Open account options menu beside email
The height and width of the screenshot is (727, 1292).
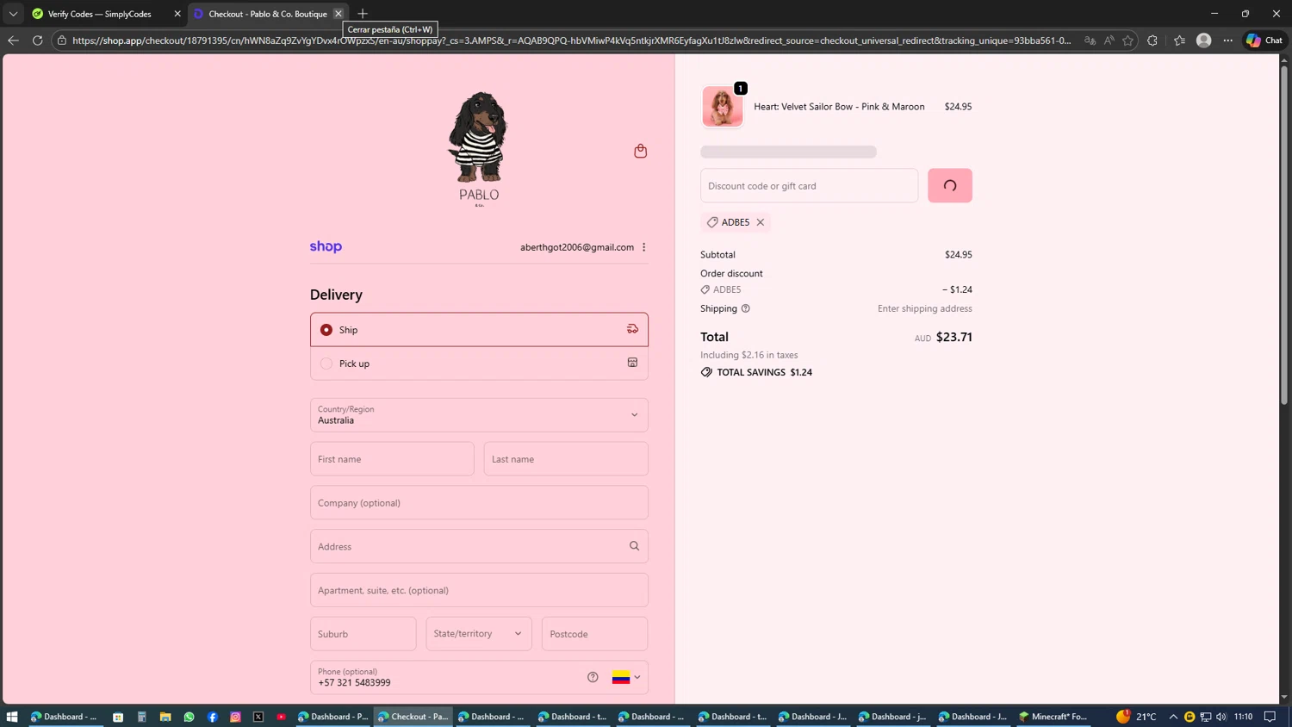644,247
